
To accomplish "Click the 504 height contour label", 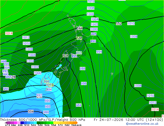I will pos(31,112).
